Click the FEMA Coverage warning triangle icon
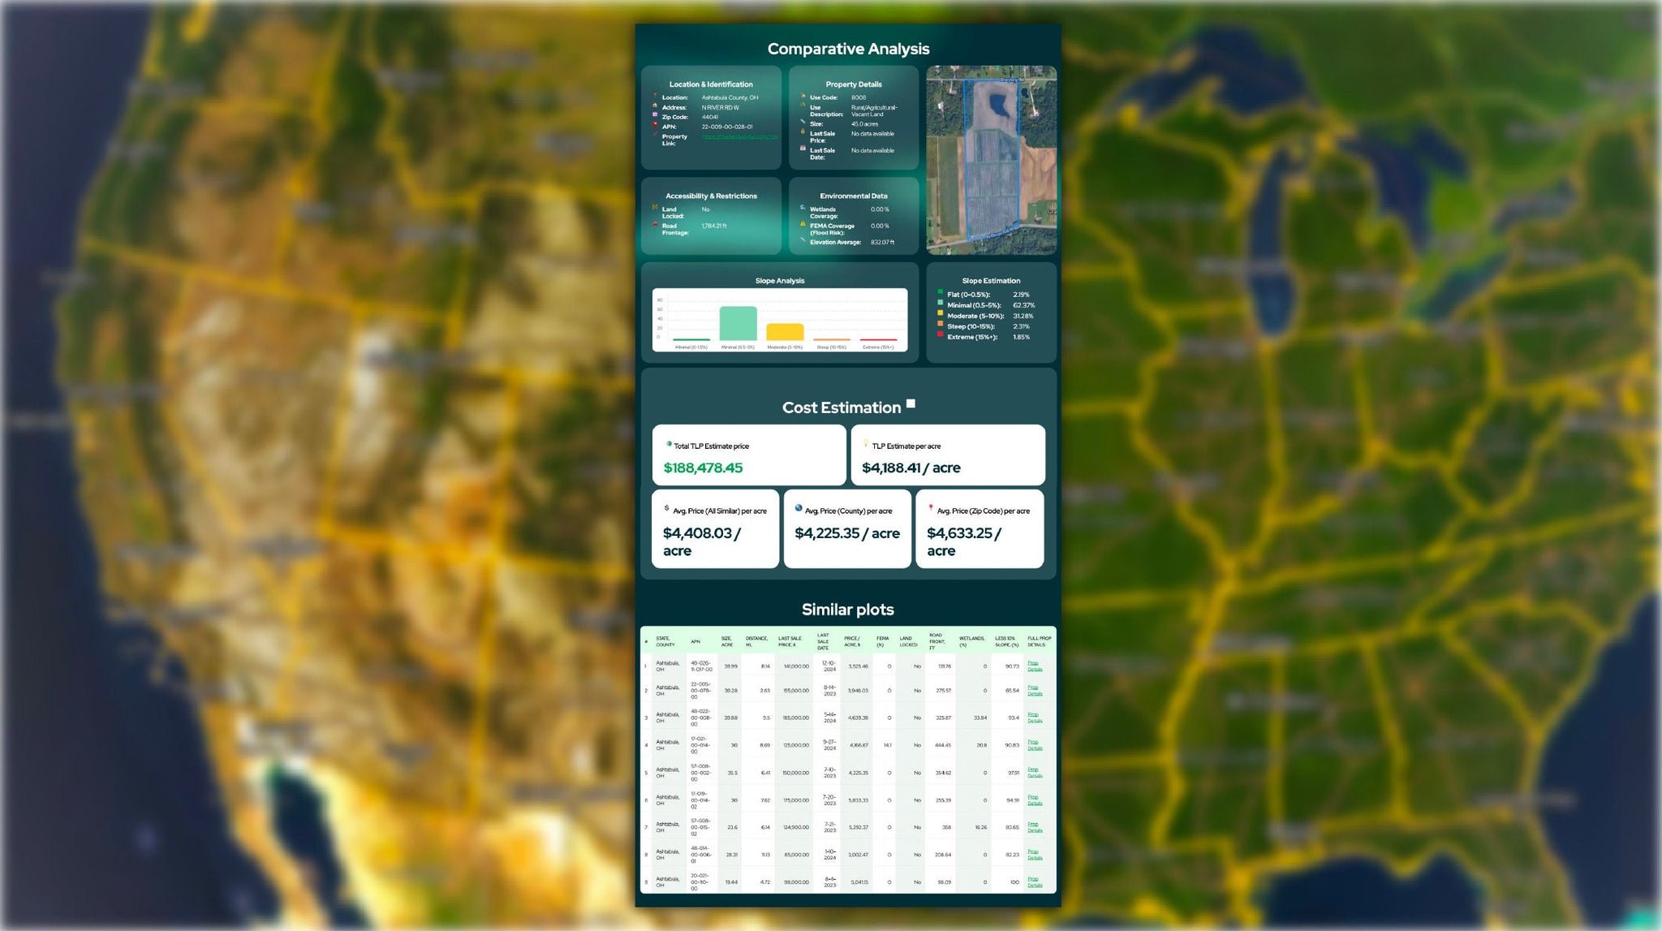 802,224
